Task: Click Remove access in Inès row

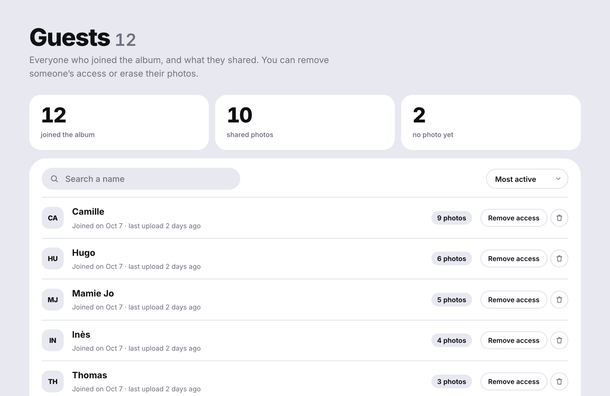Action: click(x=514, y=340)
